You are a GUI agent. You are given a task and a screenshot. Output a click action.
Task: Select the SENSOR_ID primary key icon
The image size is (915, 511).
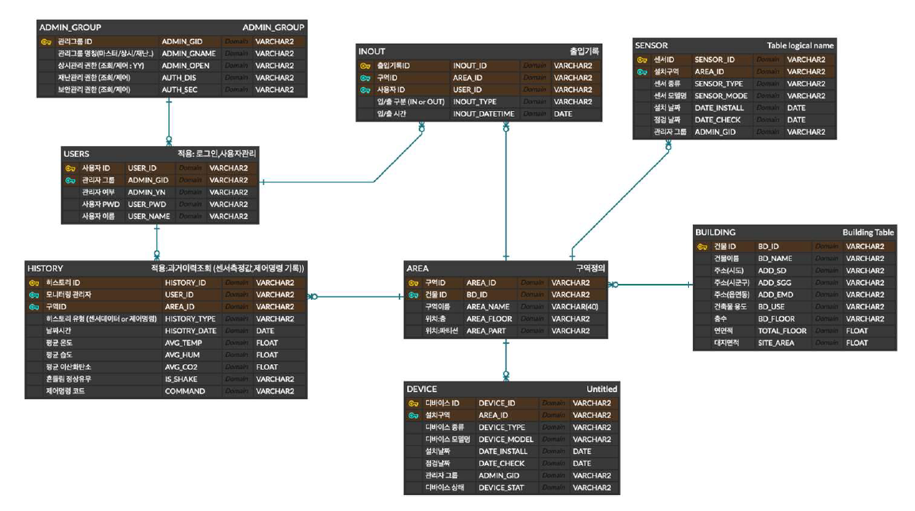point(642,60)
